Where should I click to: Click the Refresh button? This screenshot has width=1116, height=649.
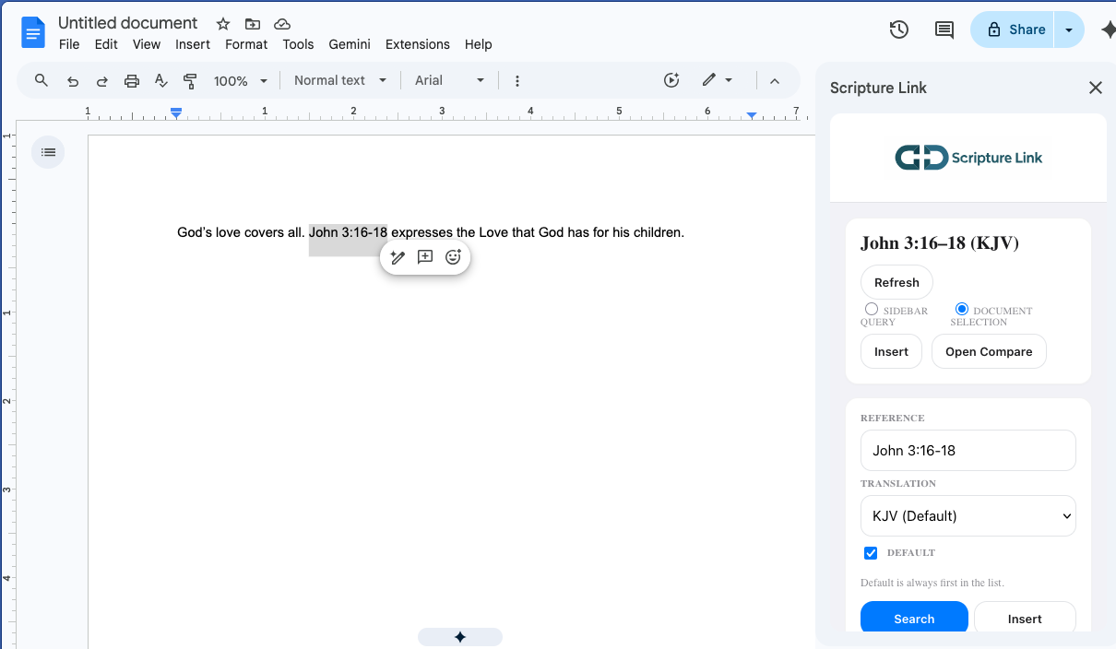896,282
